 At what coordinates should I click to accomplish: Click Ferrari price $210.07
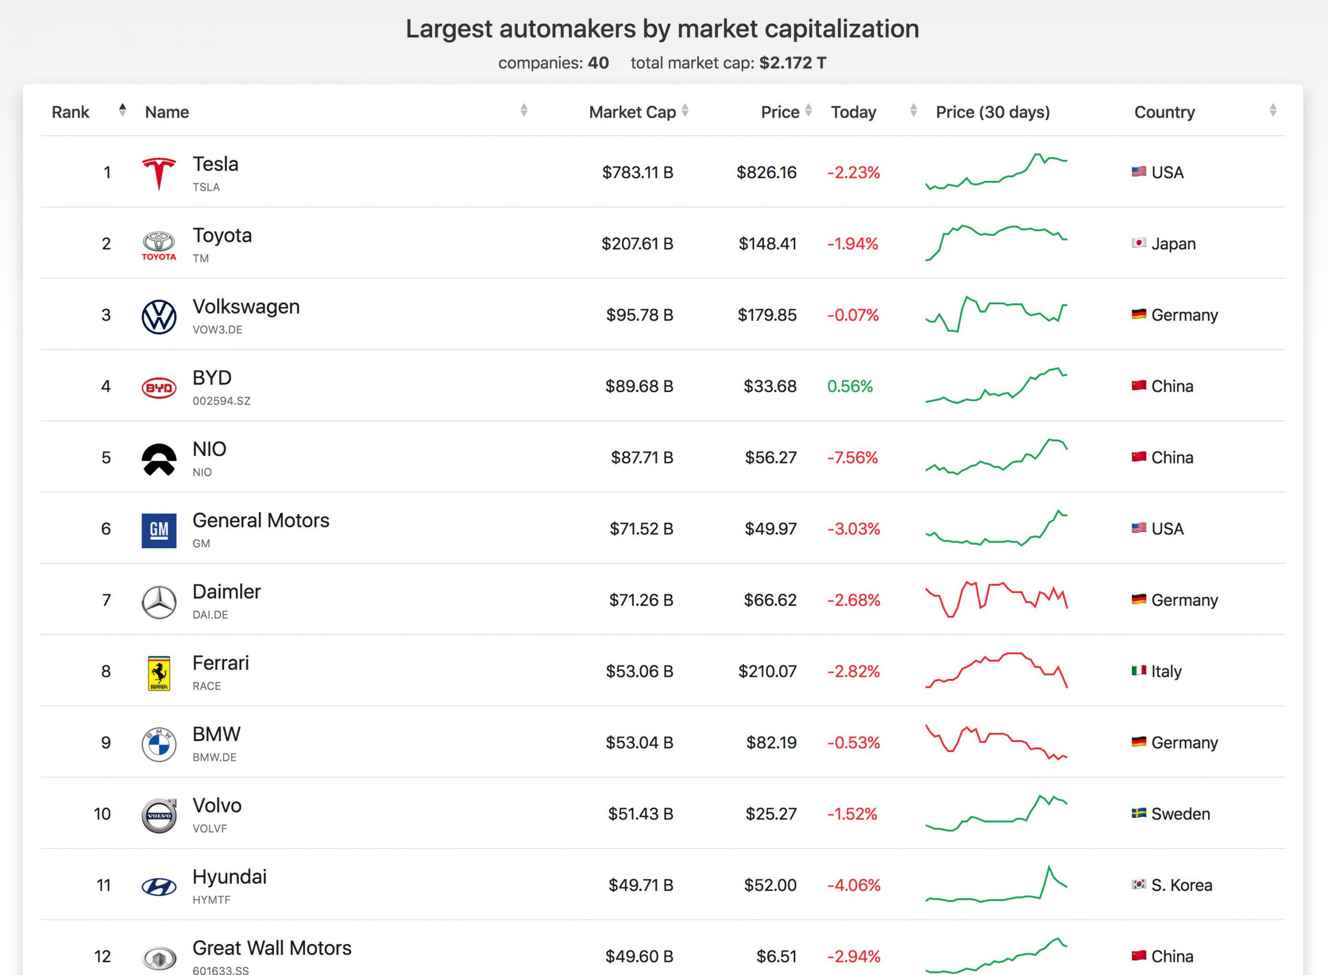[x=768, y=671]
